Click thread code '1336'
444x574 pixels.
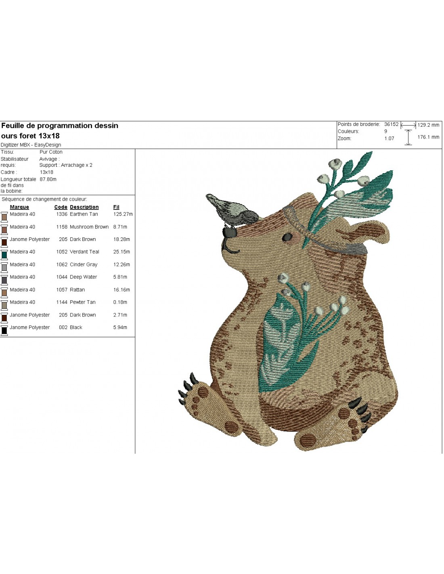[62, 214]
